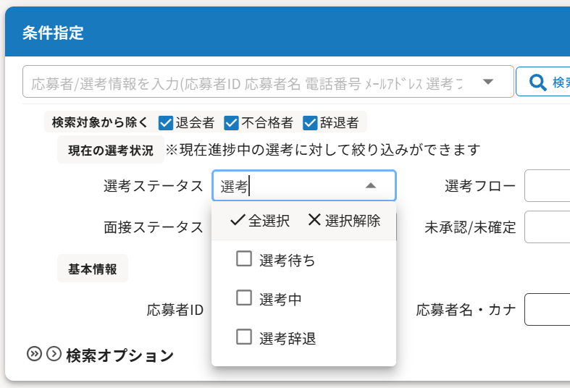Click the checkmark icon for 全選択
The width and height of the screenshot is (570, 388).
click(238, 221)
